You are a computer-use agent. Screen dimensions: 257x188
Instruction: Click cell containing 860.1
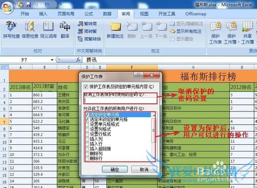(45, 95)
